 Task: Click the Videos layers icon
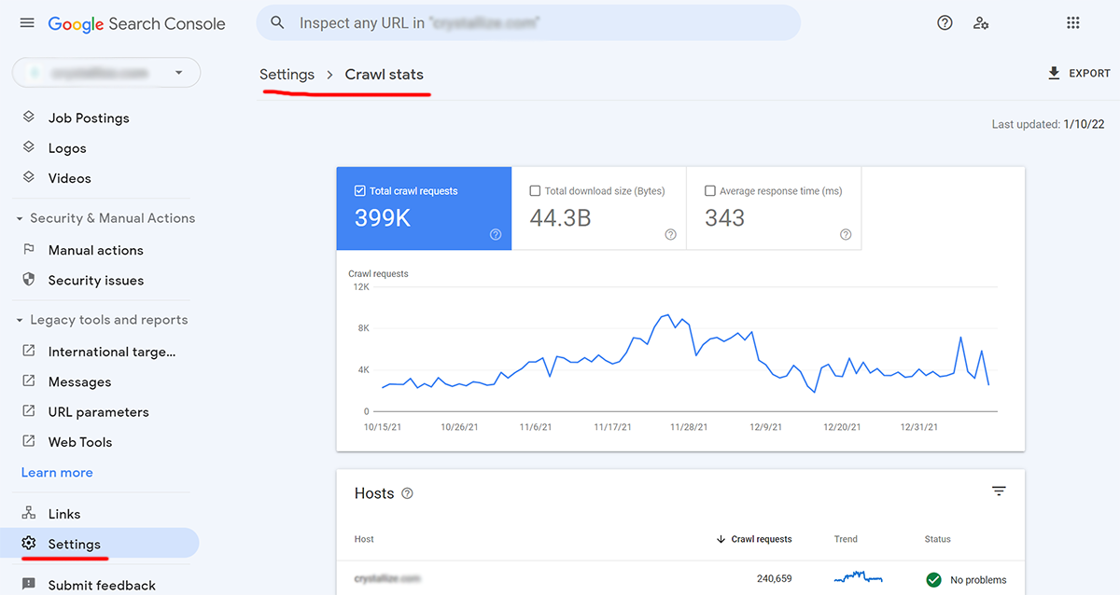[x=29, y=177]
